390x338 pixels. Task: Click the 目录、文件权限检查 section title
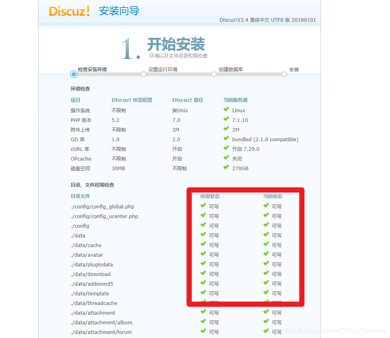(x=92, y=185)
